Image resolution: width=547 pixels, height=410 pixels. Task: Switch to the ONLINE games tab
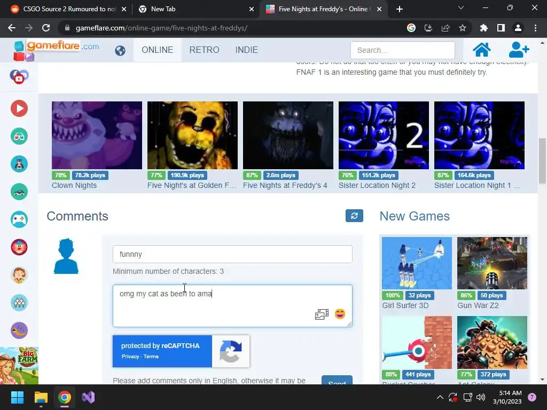click(158, 50)
